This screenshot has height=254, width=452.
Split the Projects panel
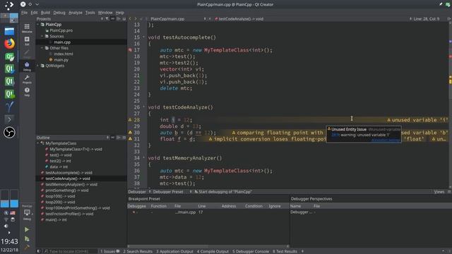[x=119, y=19]
